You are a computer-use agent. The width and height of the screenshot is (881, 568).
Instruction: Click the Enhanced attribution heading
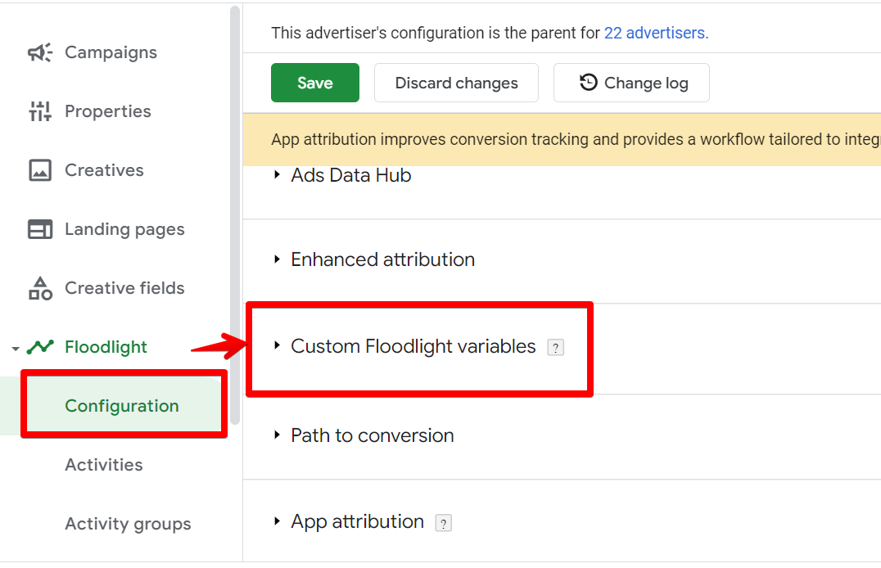(x=382, y=259)
